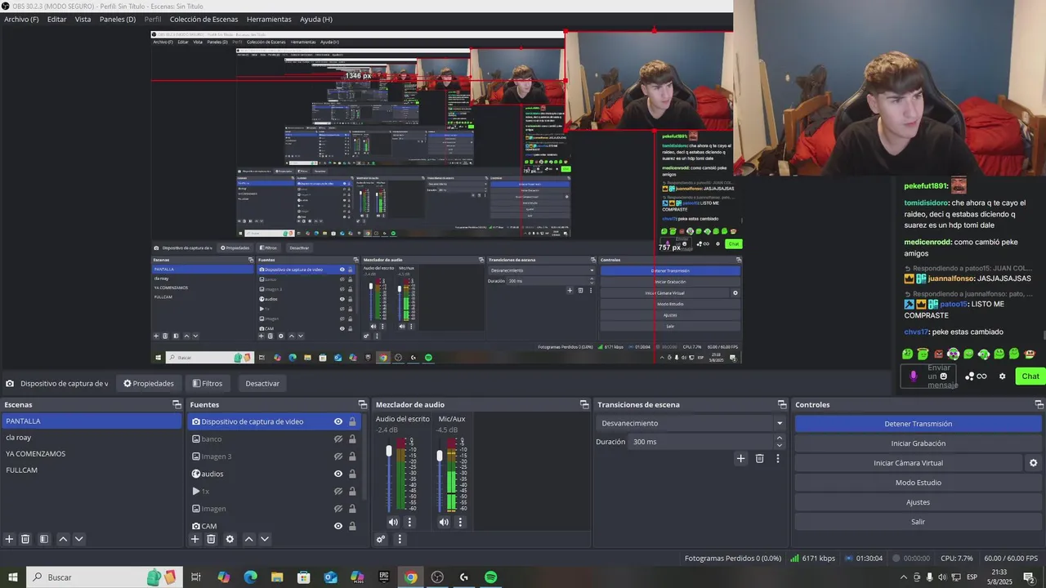Image resolution: width=1046 pixels, height=588 pixels.
Task: Undock the Transiciones de escena panel
Action: 783,404
